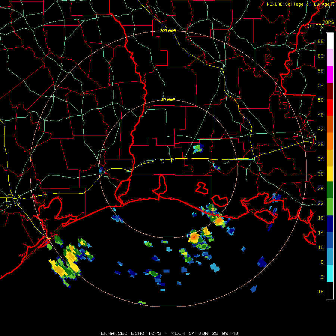This screenshot has height=336, width=336.
Task: Click the black TH threshold swatch
Action: (330, 290)
